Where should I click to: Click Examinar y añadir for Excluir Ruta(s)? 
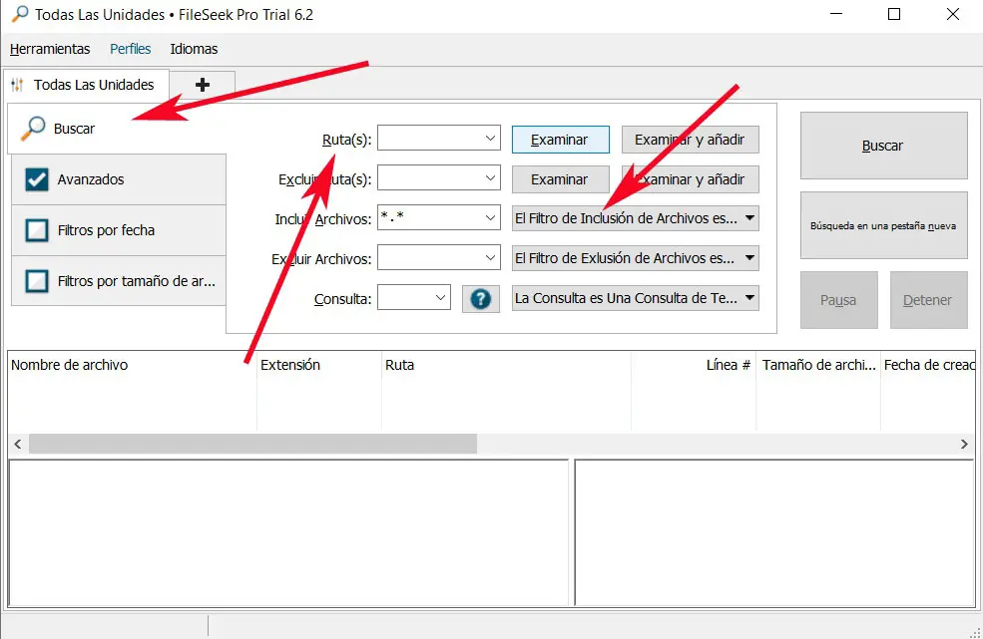click(x=691, y=179)
